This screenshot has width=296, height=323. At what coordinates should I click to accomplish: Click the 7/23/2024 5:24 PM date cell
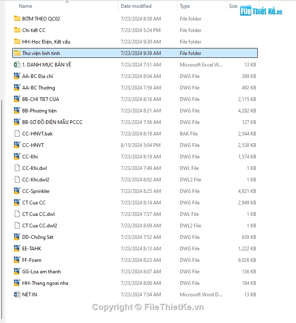140,30
